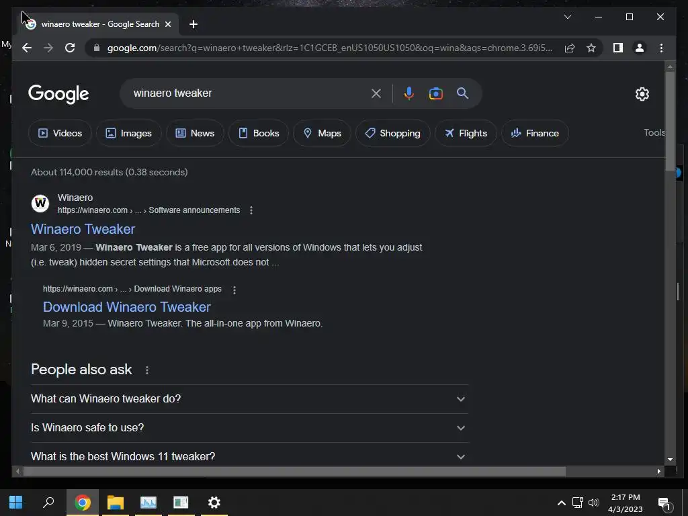Viewport: 688px width, 516px height.
Task: Click the horizontal scrollbar thumb
Action: [294, 471]
